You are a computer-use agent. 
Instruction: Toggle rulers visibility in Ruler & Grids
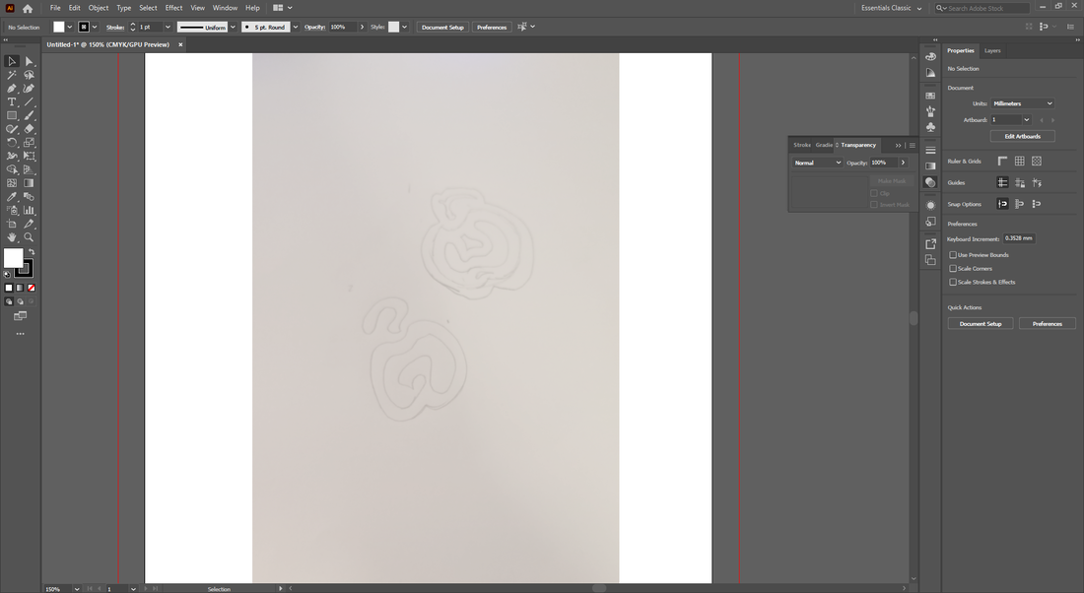click(x=1002, y=161)
